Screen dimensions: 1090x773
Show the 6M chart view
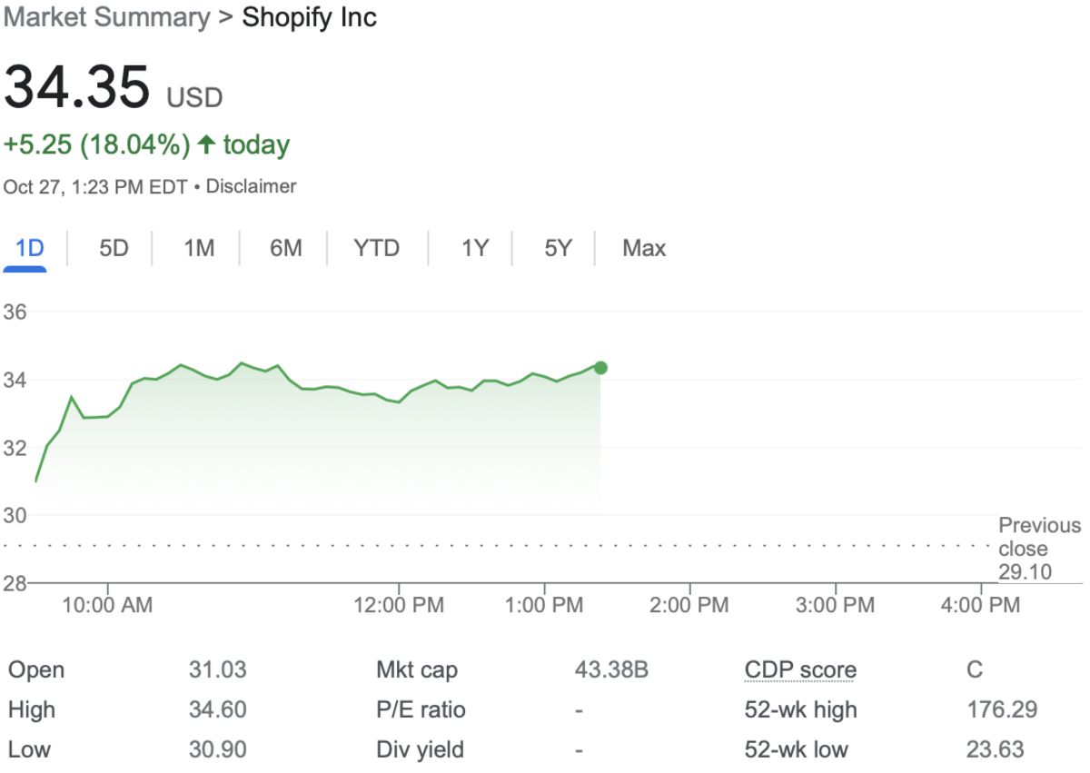coord(285,248)
